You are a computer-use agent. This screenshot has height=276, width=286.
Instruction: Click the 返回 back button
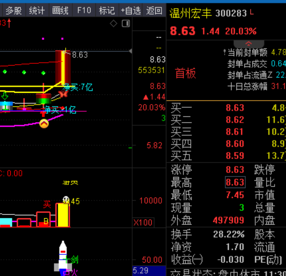(154, 11)
